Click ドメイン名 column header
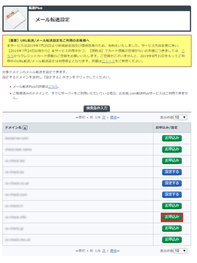 click(x=13, y=128)
